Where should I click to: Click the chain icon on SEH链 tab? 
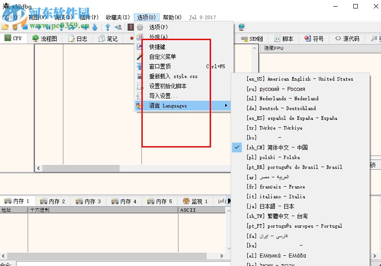coord(244,39)
